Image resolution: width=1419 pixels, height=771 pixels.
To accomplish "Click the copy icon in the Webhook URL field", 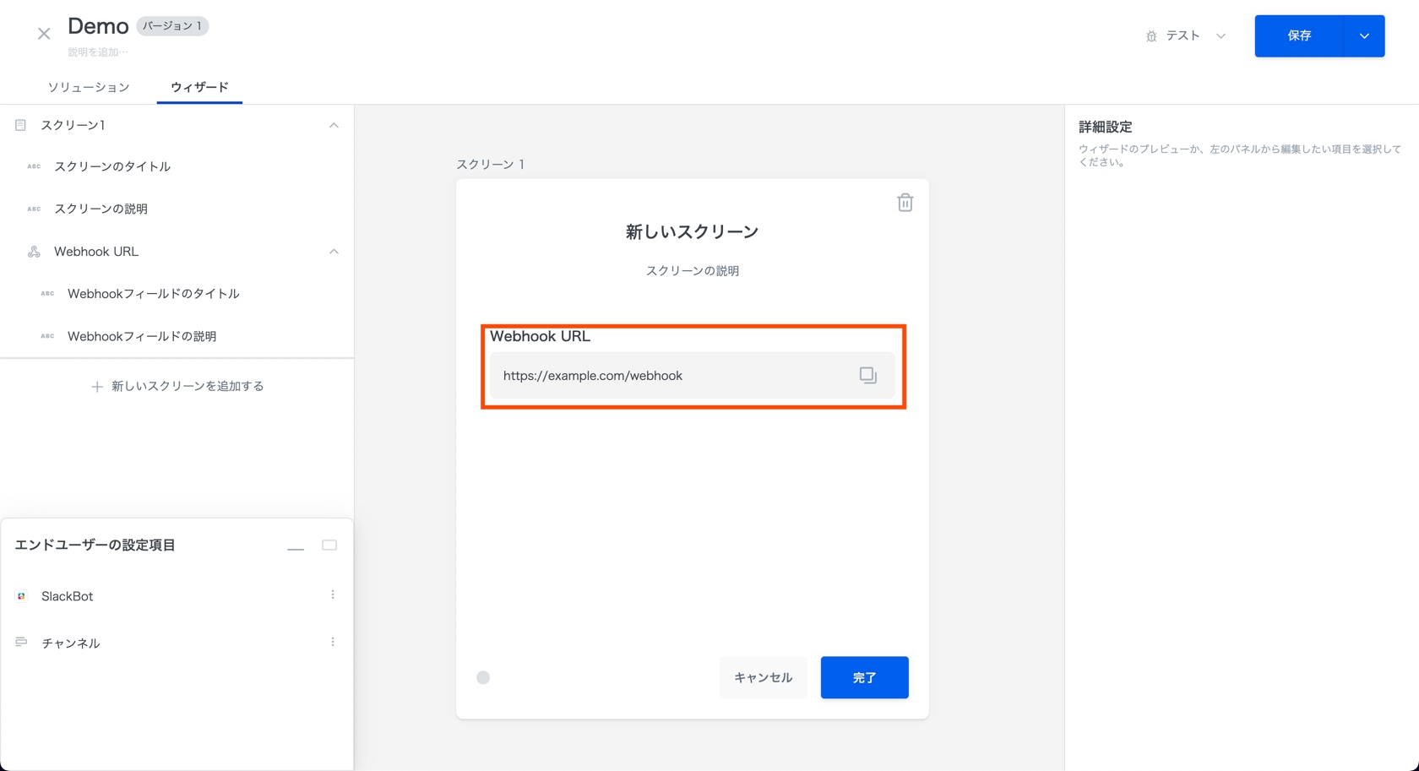I will pos(867,375).
